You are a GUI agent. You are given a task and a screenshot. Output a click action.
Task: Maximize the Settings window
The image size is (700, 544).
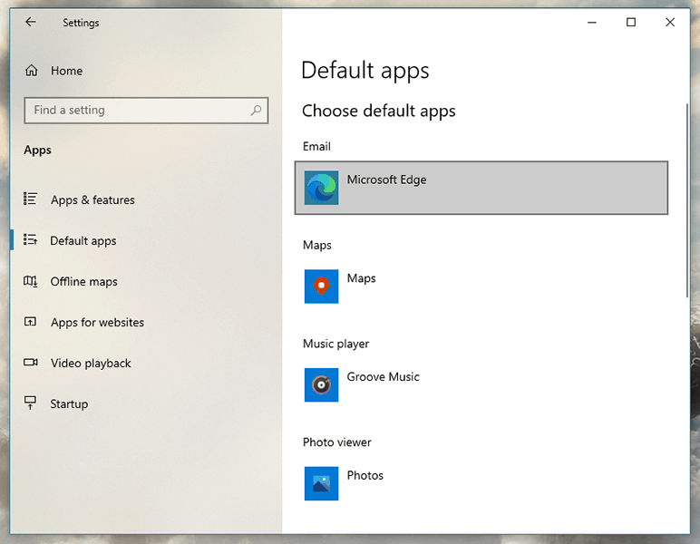(x=631, y=23)
